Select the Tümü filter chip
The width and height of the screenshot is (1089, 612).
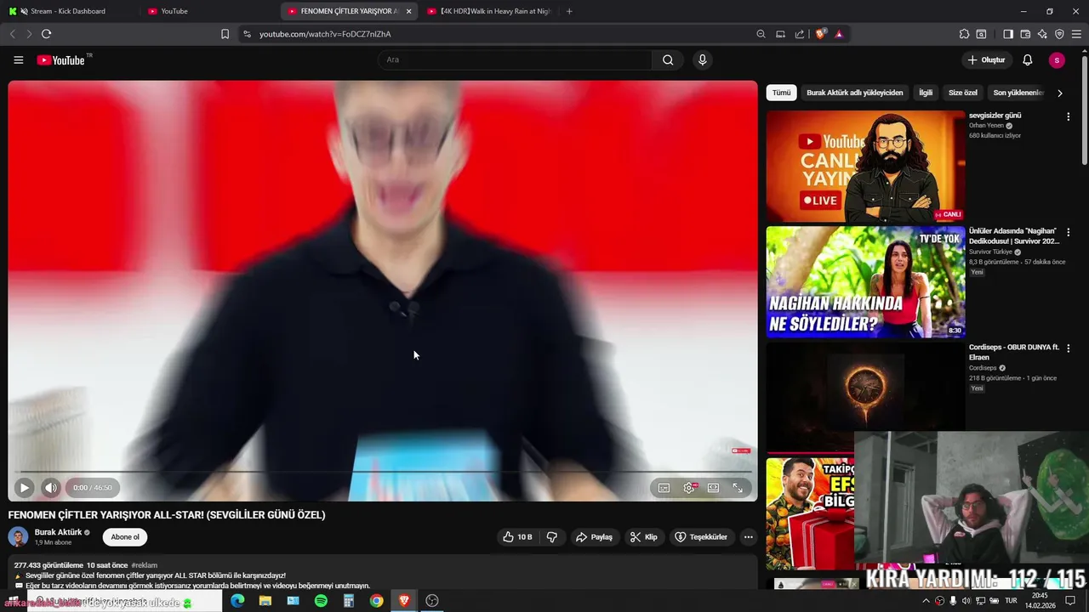pyautogui.click(x=781, y=93)
